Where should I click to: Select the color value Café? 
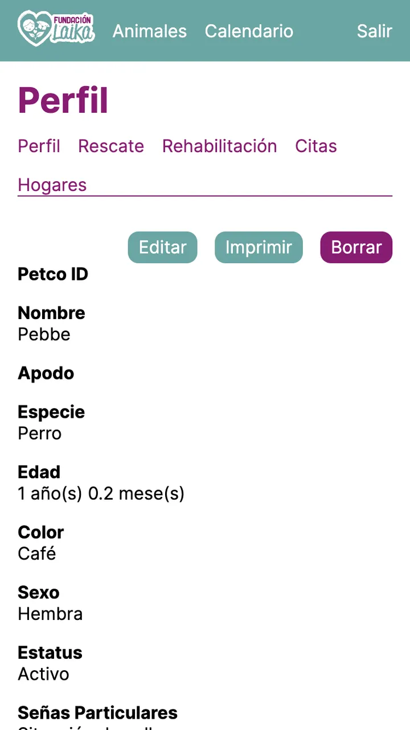(36, 553)
